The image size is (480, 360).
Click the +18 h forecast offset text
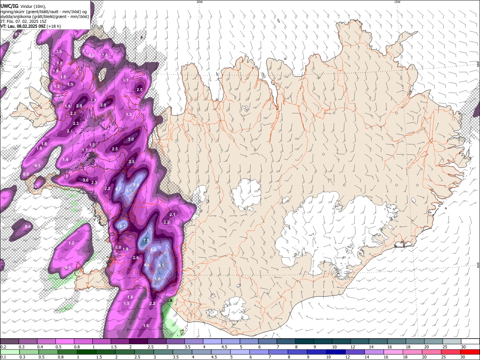tap(54, 26)
